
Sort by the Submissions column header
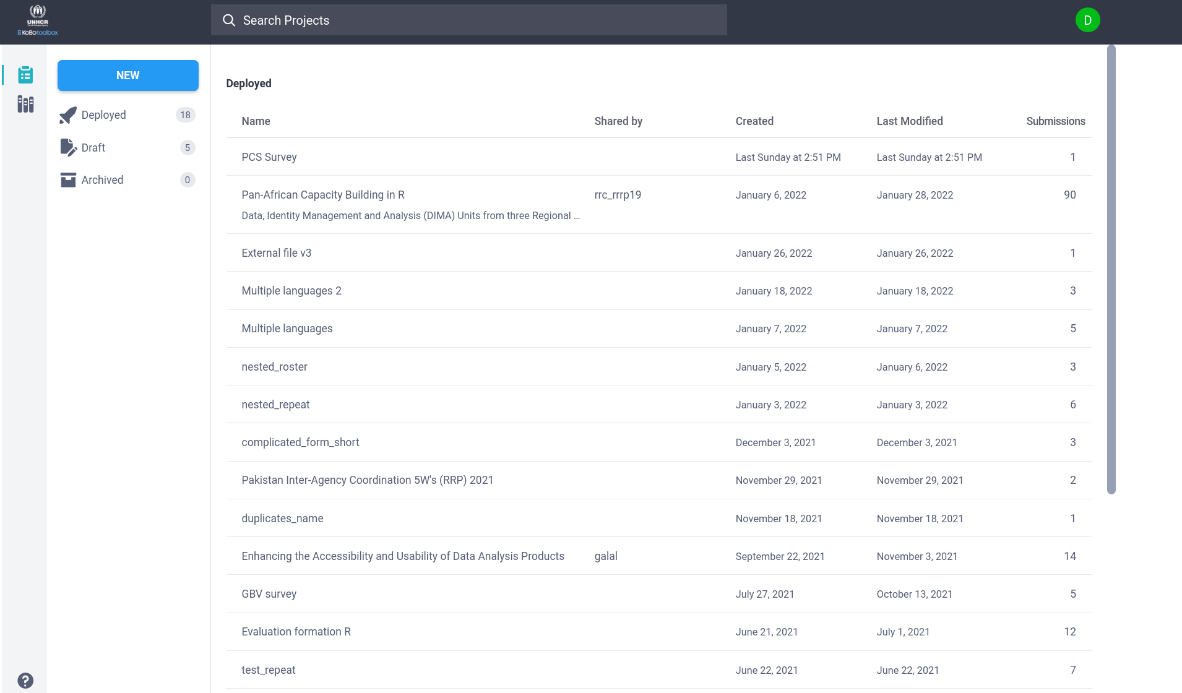coord(1055,121)
